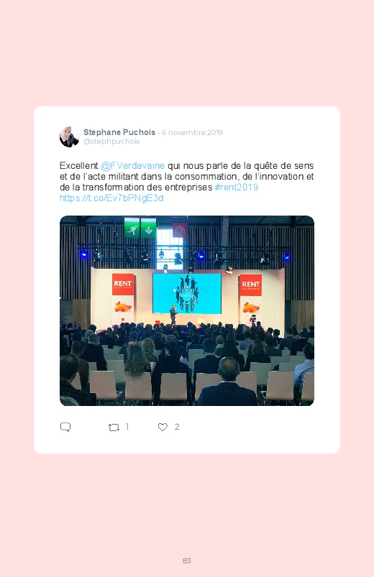Click the retweet arrows icon
Screen dimensions: 374x577
click(114, 428)
